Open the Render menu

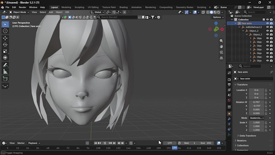pyautogui.click(x=23, y=7)
